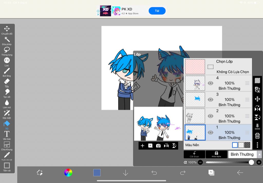
Task: Select the Bút lông brush tool
Action: pyautogui.click(x=7, y=72)
